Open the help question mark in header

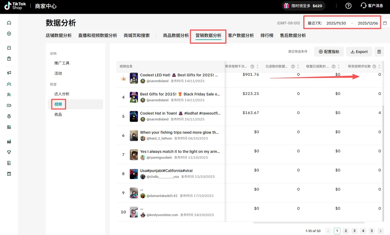[348, 6]
